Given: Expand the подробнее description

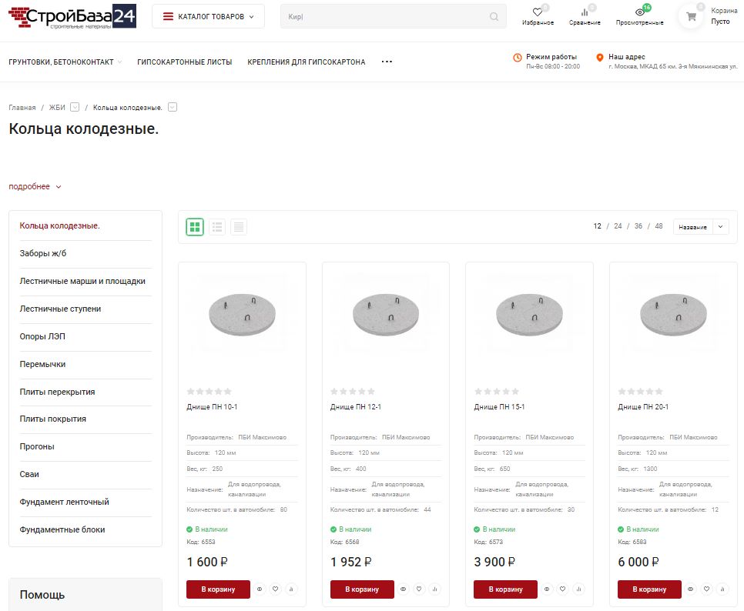Looking at the screenshot, I should click(35, 187).
